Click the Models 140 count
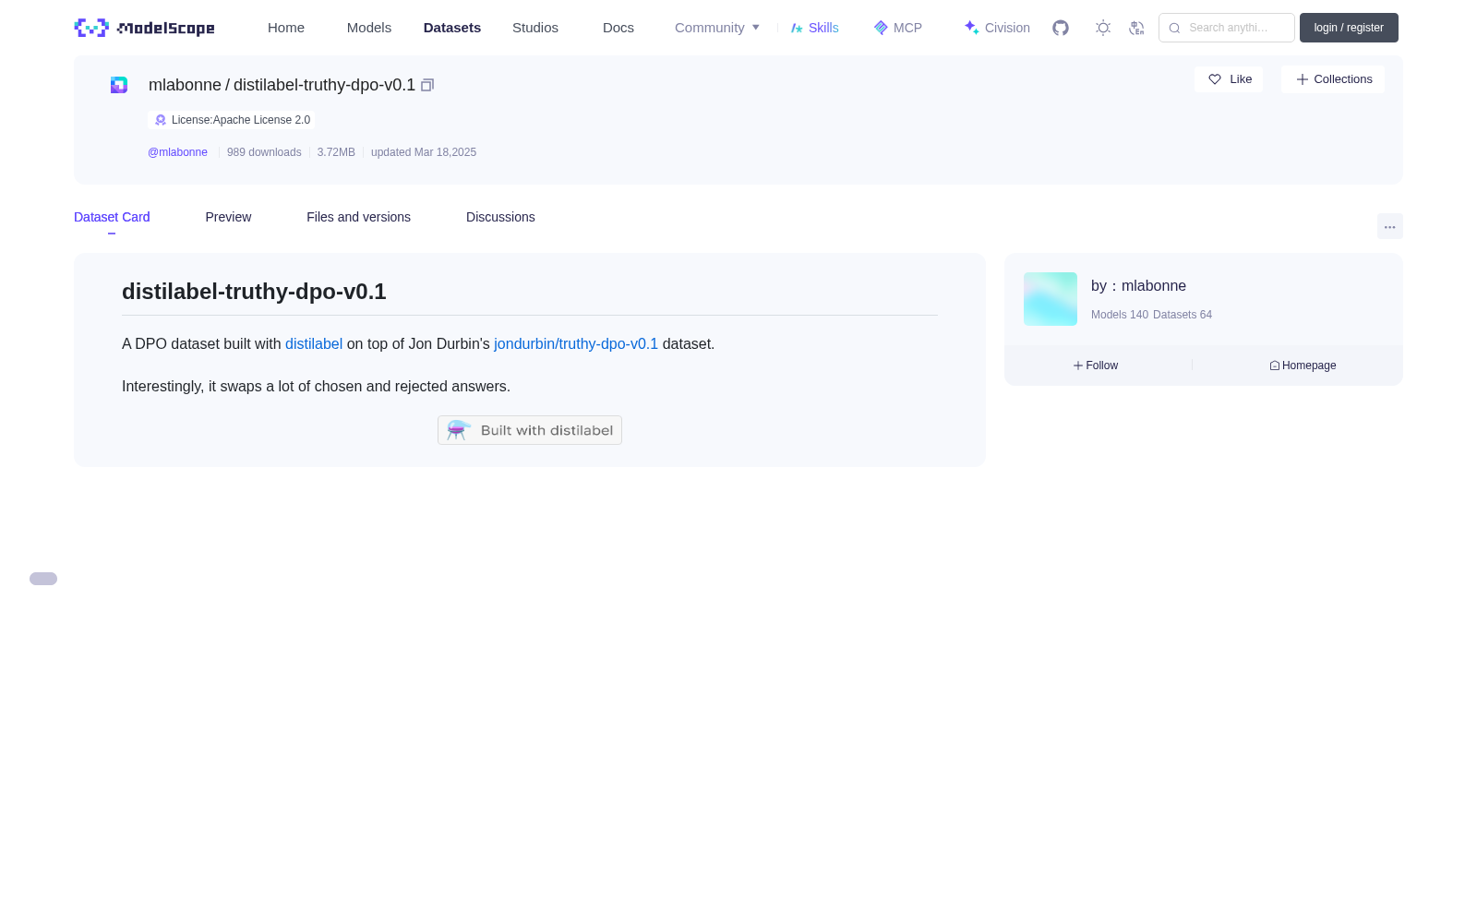This screenshot has width=1477, height=923. pyautogui.click(x=1120, y=315)
